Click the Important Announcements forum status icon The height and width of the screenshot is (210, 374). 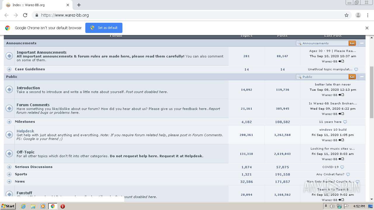(9, 56)
